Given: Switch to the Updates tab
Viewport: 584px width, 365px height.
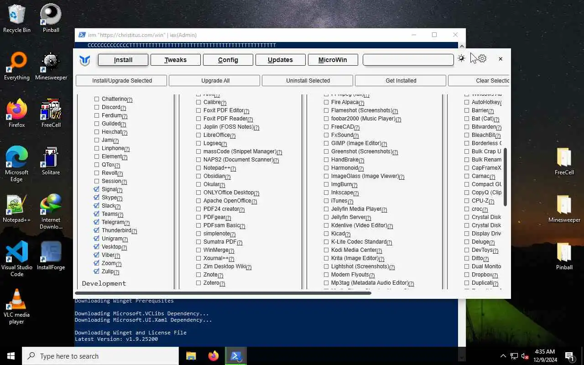Looking at the screenshot, I should [x=280, y=60].
